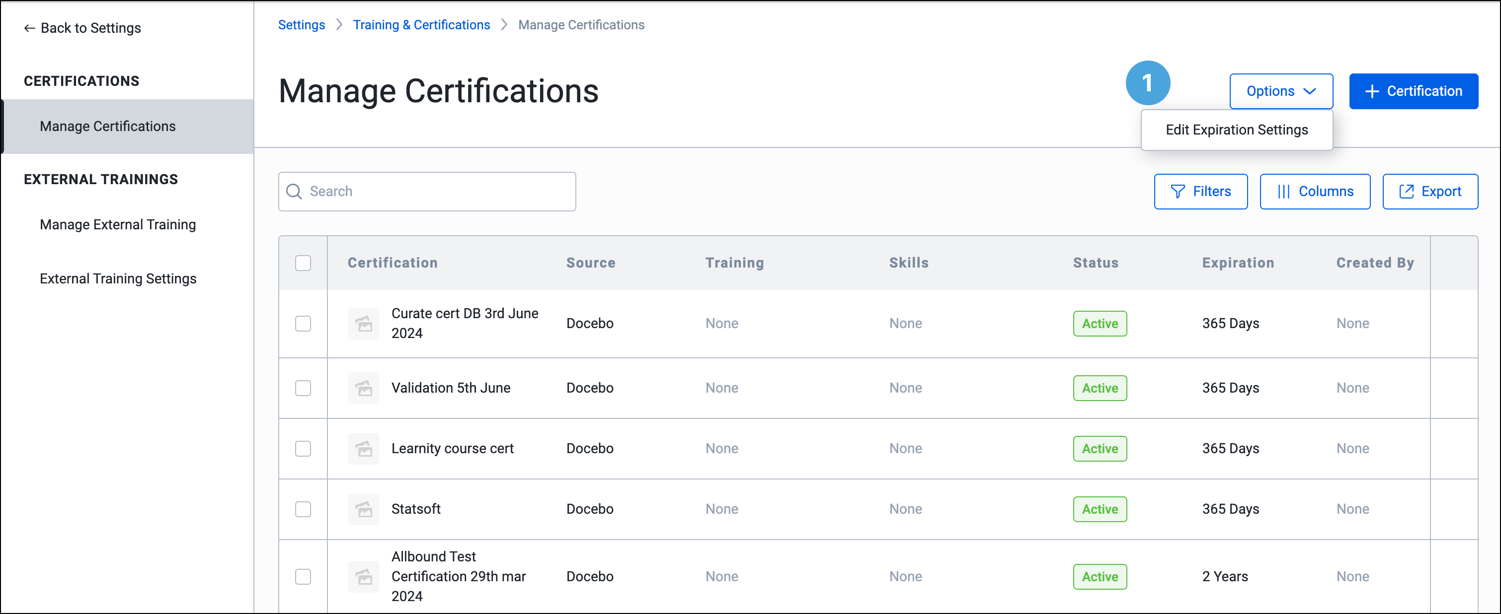The width and height of the screenshot is (1501, 614).
Task: Click thumbnail icon for Curate cert DB 3rd June 2024
Action: [364, 324]
